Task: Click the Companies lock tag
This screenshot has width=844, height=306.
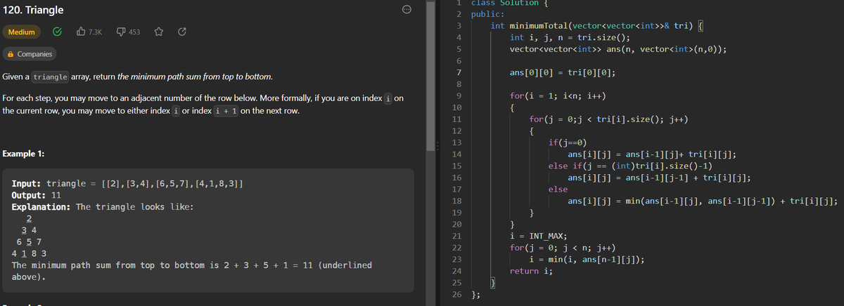Action: pyautogui.click(x=30, y=54)
